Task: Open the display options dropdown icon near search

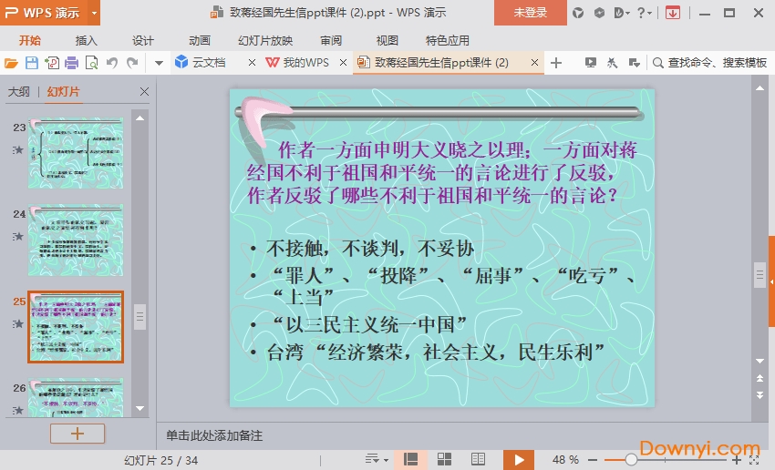Action: (x=635, y=63)
